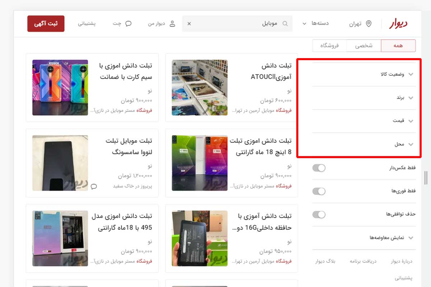Open the تبلت 8 اینچ 18 ماه گارانتی thumbnail
This screenshot has height=287, width=431.
point(200,163)
